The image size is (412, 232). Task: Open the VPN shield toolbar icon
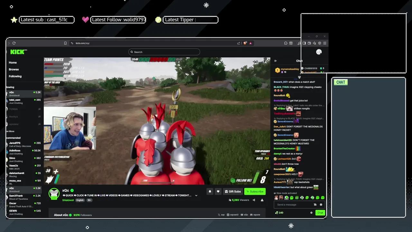click(320, 43)
